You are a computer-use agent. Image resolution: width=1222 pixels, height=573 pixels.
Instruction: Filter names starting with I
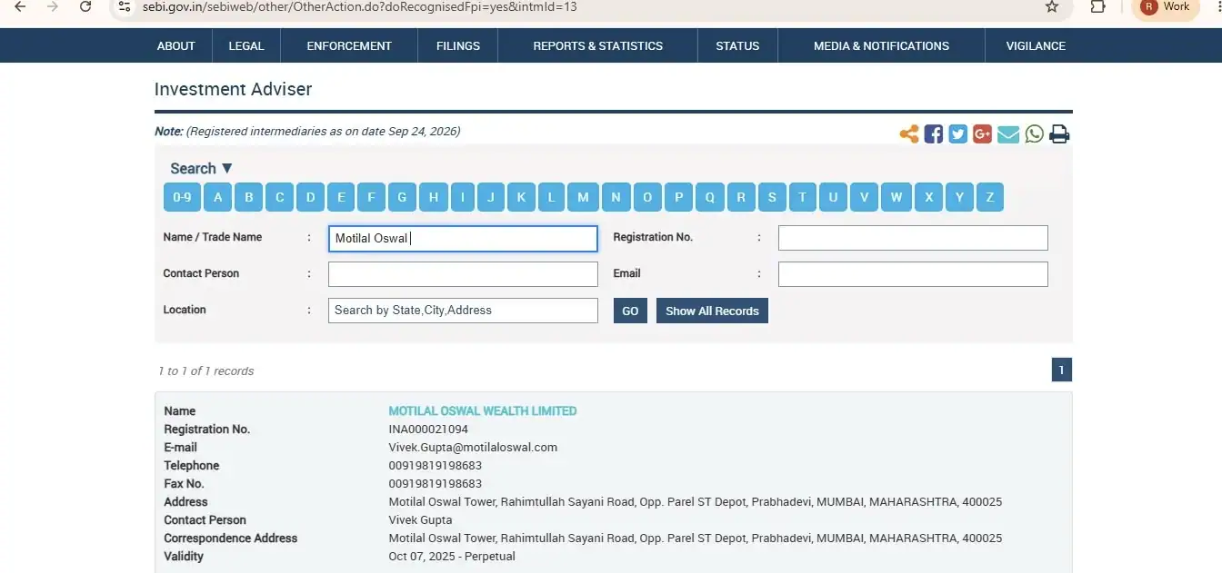tap(463, 197)
